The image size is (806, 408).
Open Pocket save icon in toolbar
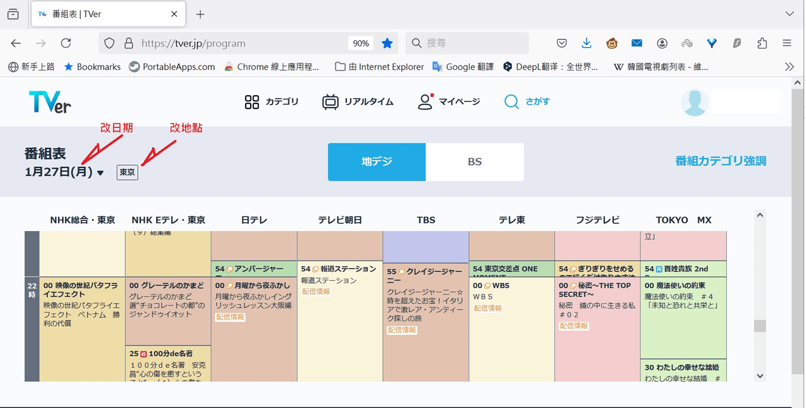pos(562,43)
